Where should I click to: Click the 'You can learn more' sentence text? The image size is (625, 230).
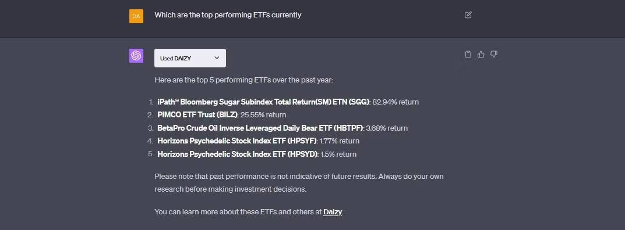249,212
